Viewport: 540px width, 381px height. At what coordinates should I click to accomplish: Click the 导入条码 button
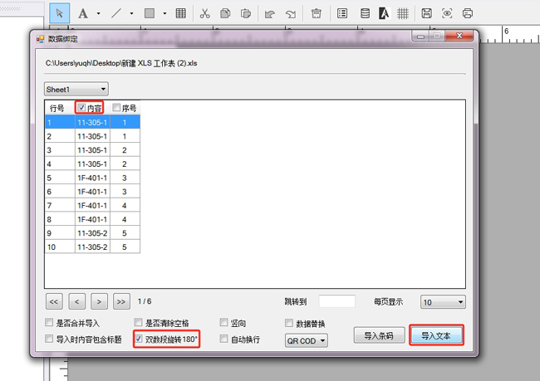[380, 336]
